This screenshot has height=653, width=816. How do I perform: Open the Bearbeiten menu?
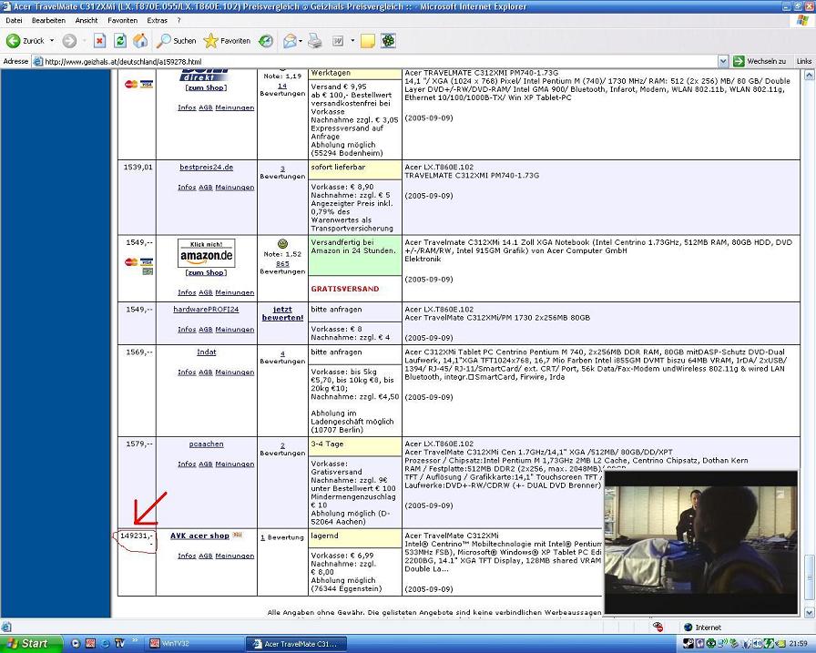coord(48,20)
